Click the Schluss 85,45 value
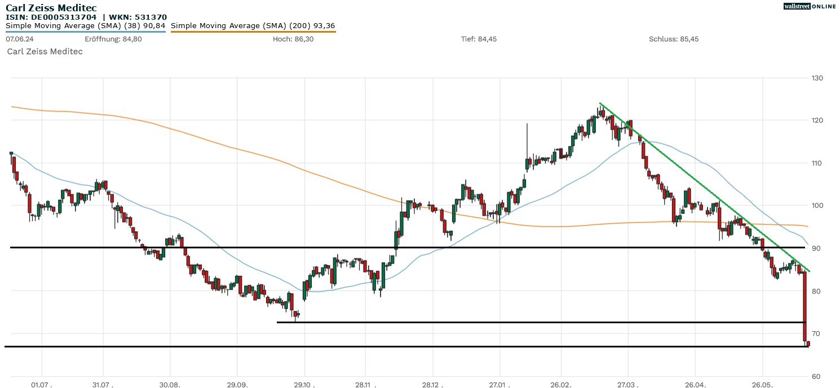Viewport: 840px width, 388px height. tap(674, 39)
